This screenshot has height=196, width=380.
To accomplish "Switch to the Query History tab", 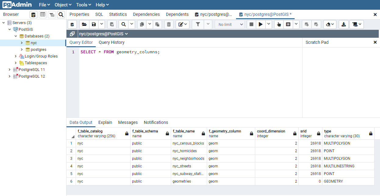I will tap(112, 42).
